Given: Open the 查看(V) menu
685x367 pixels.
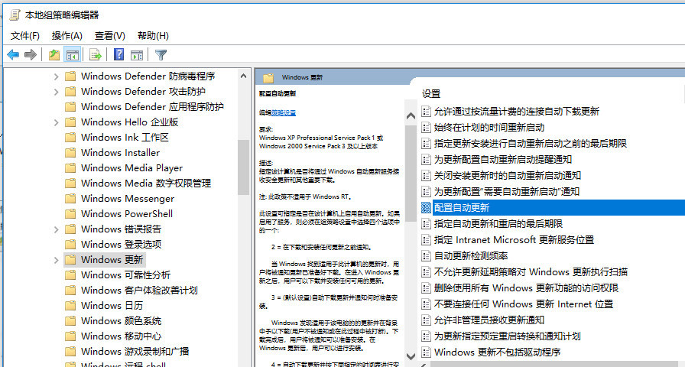Looking at the screenshot, I should 109,36.
